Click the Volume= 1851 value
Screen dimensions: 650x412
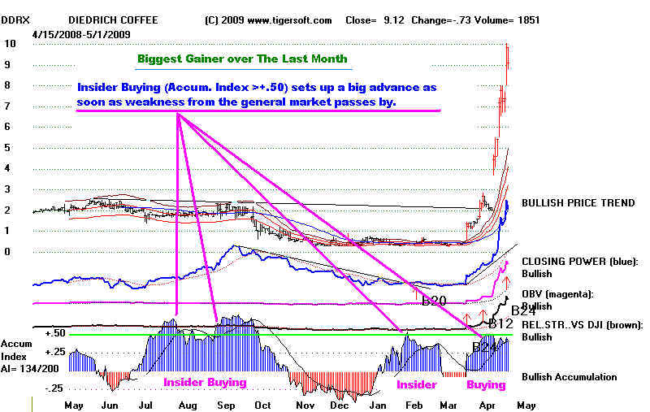pyautogui.click(x=506, y=20)
